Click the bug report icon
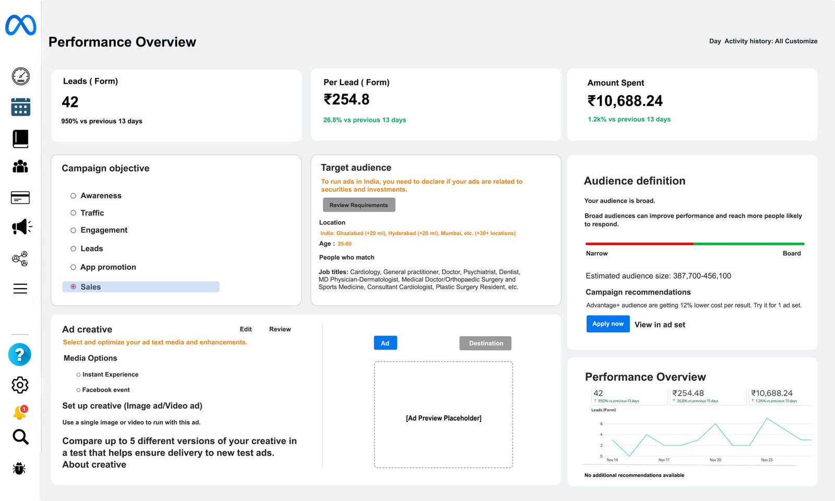The image size is (835, 501). pyautogui.click(x=19, y=468)
